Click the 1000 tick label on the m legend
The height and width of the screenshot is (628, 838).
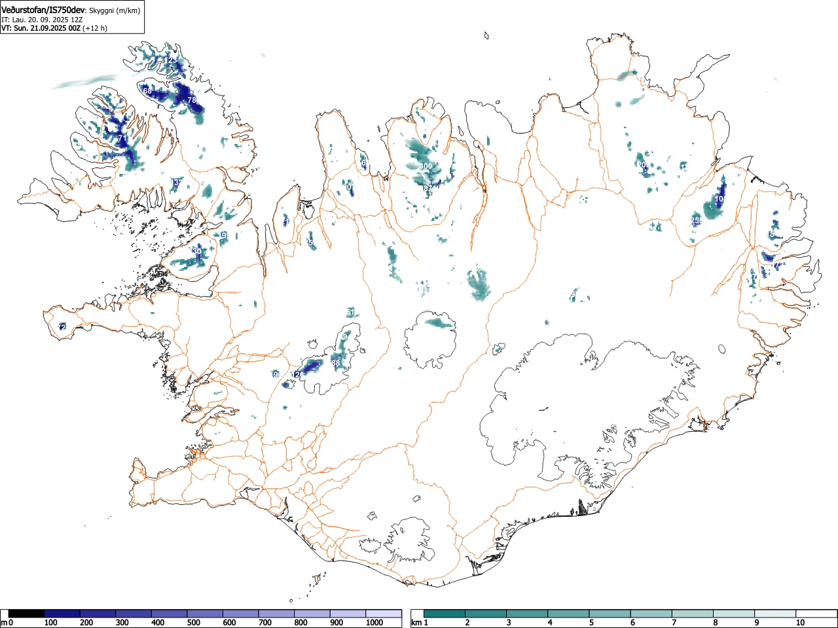click(x=374, y=623)
